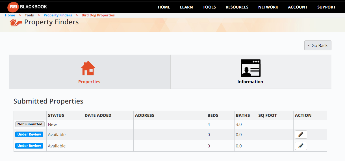Click 'Available' status in last row
Screen dimensions: 345x161
57,146
